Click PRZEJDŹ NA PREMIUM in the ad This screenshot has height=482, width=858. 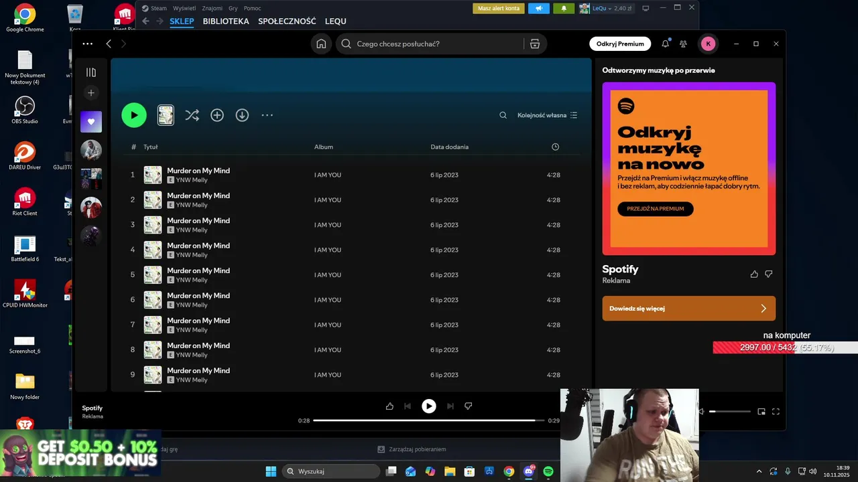(655, 209)
